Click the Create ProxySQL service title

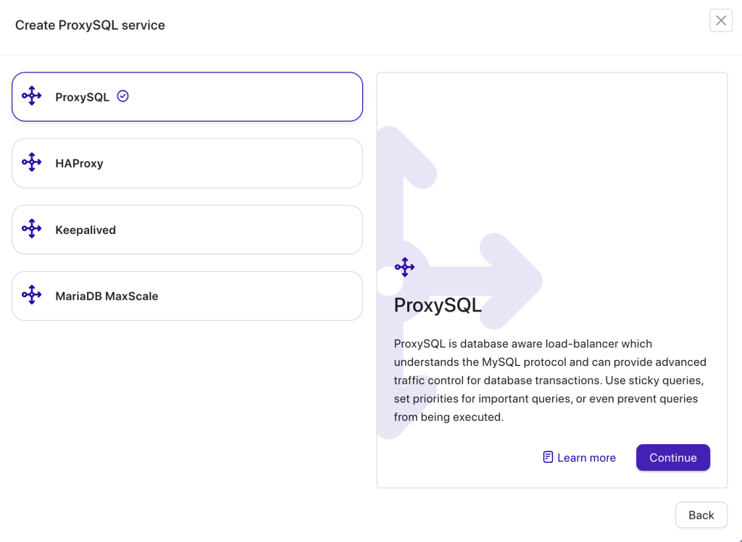[90, 25]
